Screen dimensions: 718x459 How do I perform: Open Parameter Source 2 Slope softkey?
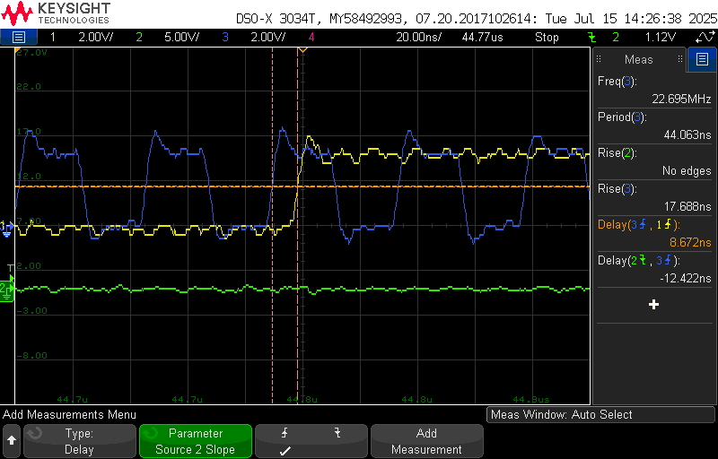196,441
